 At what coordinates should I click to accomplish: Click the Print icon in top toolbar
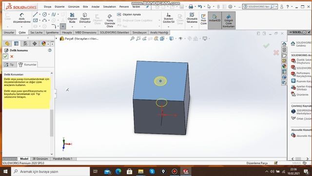click(191, 7)
